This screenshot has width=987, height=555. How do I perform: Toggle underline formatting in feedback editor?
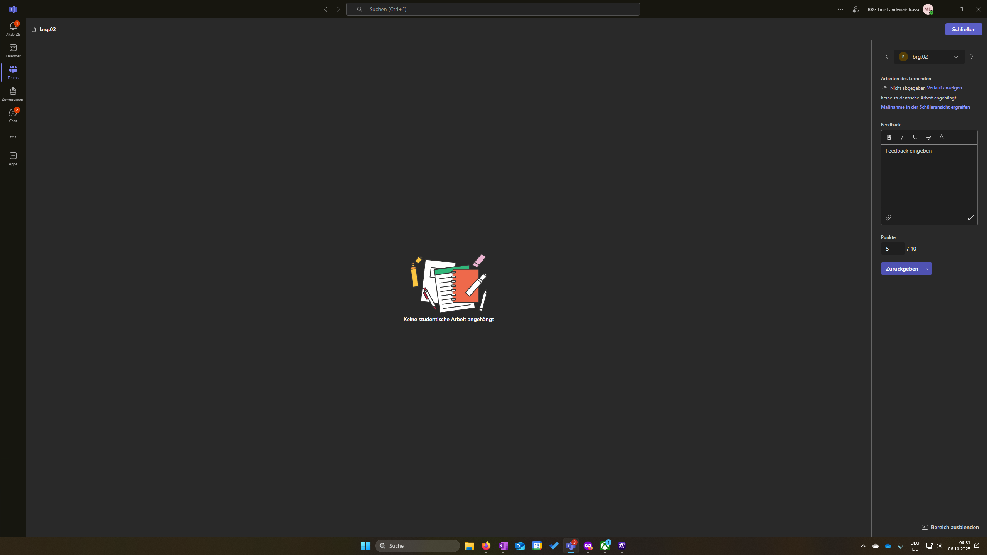tap(915, 137)
